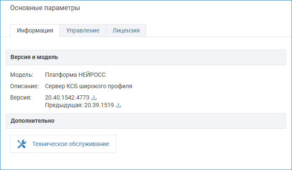
Task: Click the Предыдущая: label text
Action: click(x=64, y=105)
